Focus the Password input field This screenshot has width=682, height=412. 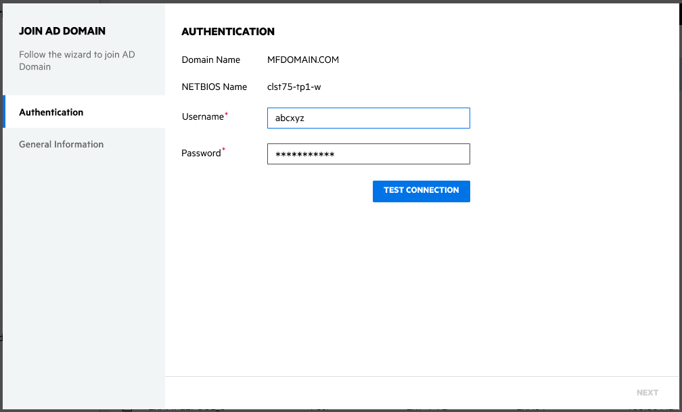click(368, 154)
